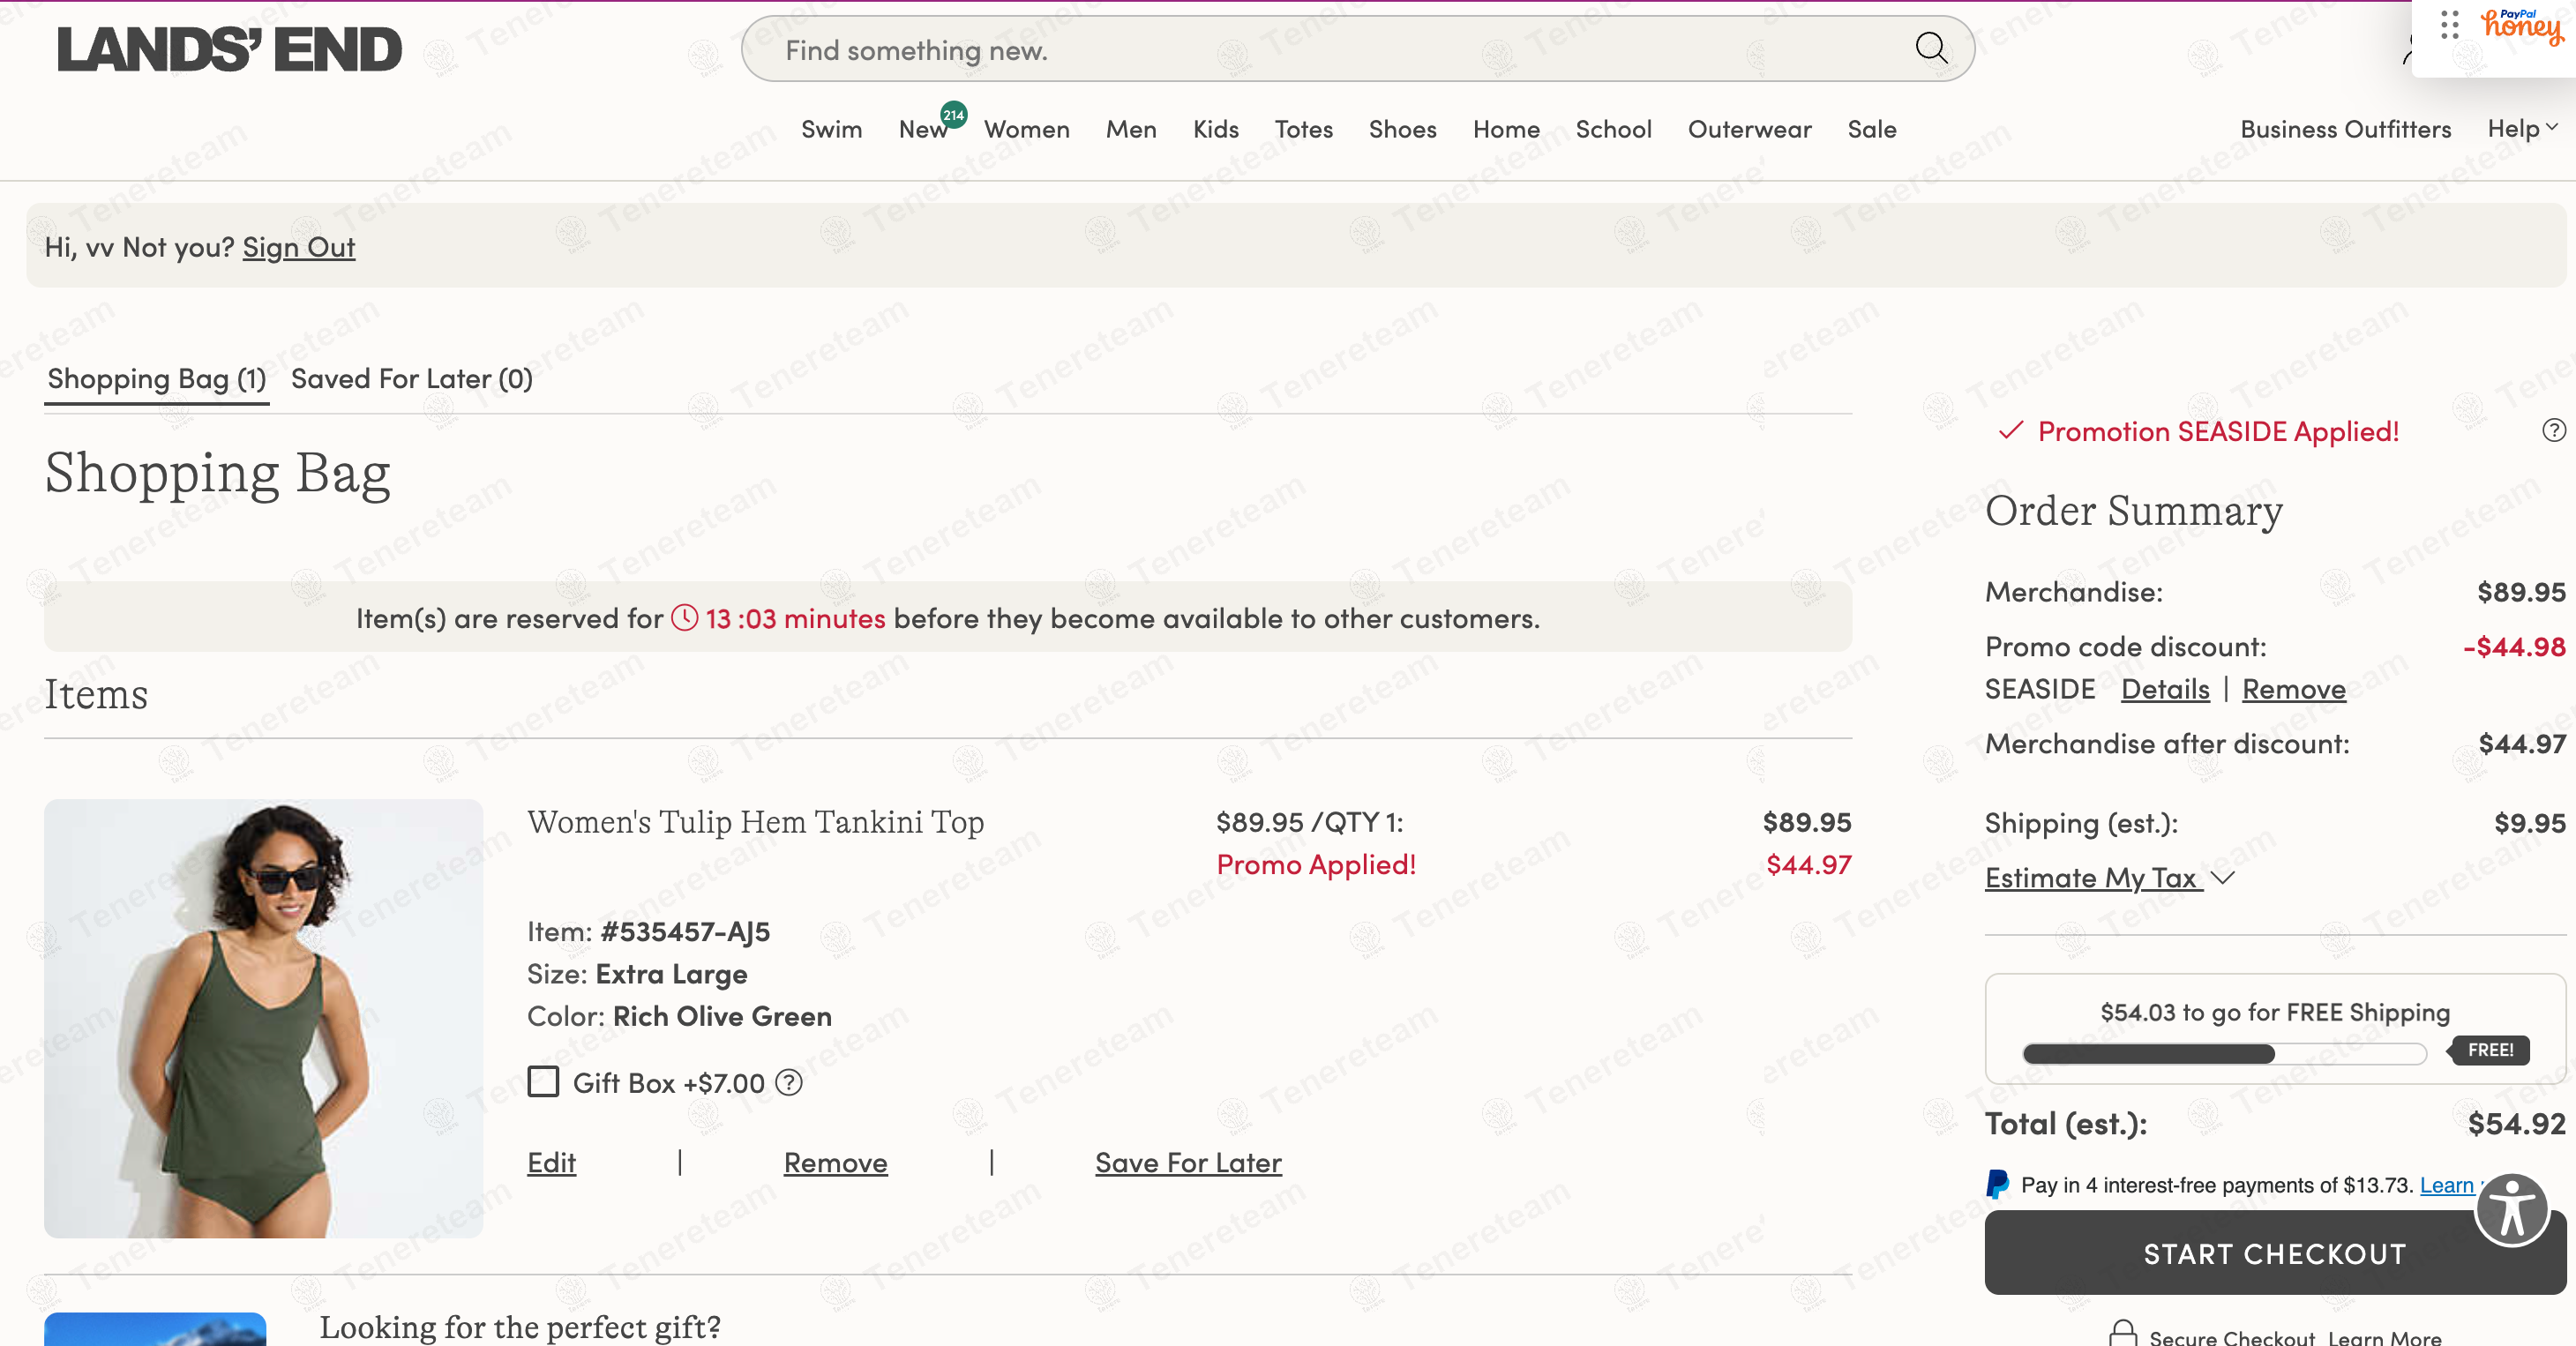The height and width of the screenshot is (1346, 2576).
Task: Open Women's Tulip Hem Tankini Top title
Action: pyautogui.click(x=755, y=822)
